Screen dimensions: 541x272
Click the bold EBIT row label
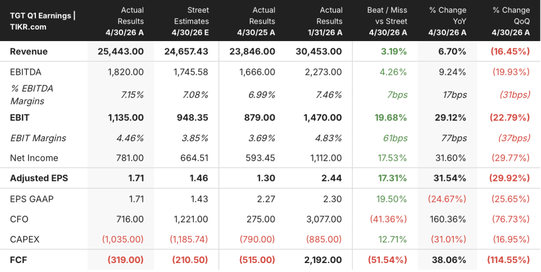point(20,118)
